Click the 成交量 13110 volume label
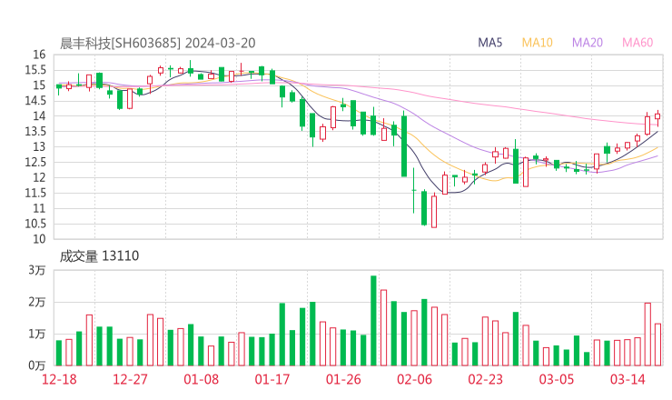672x400 pixels. 99,256
